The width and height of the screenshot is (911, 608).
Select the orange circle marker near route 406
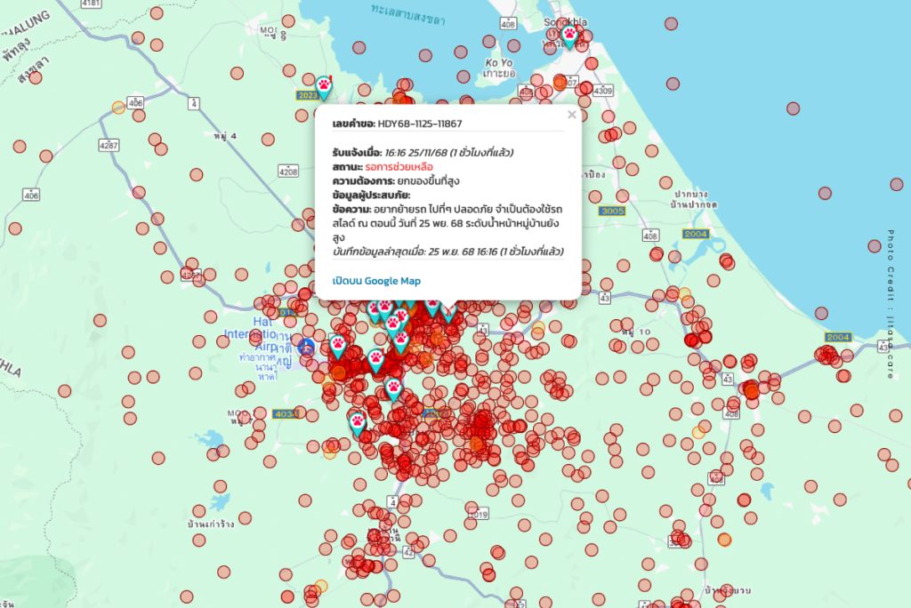[x=118, y=108]
